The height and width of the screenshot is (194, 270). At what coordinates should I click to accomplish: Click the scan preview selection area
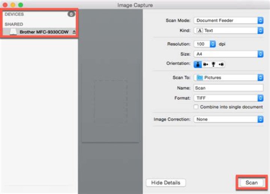pos(111,101)
